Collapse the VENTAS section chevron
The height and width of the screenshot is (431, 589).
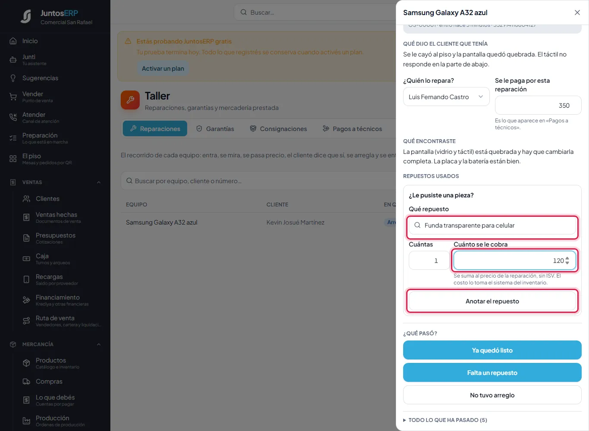click(99, 182)
